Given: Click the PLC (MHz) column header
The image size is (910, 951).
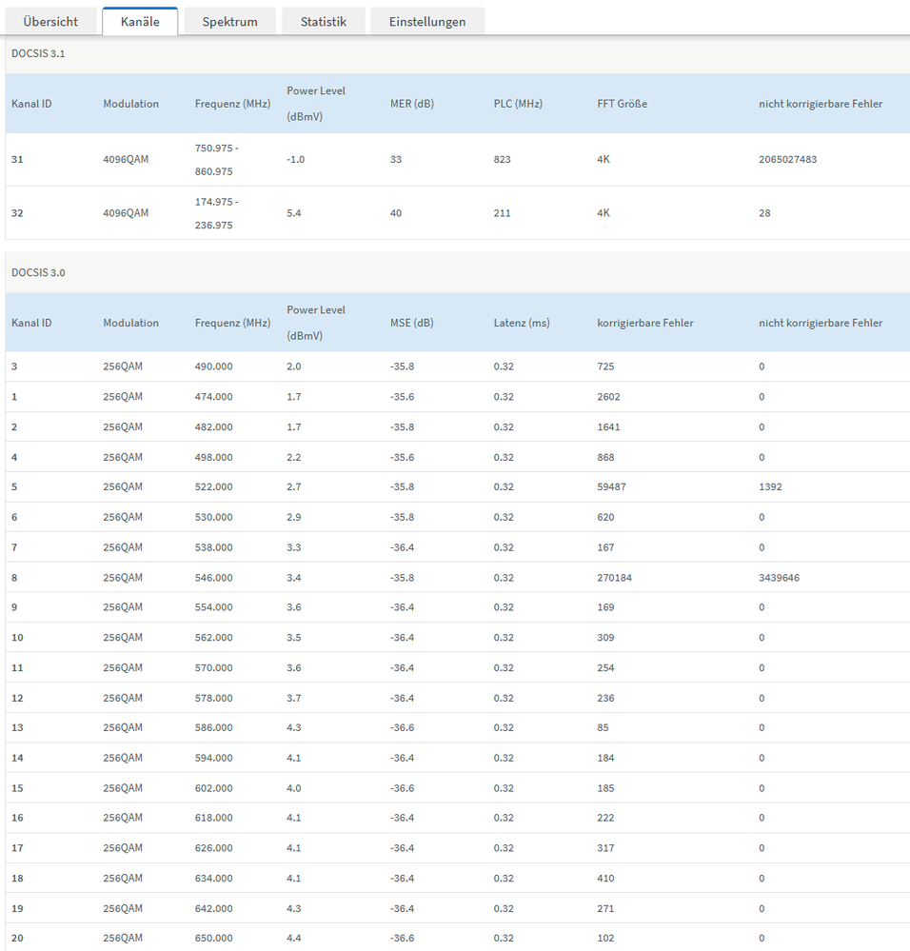Looking at the screenshot, I should click(518, 104).
